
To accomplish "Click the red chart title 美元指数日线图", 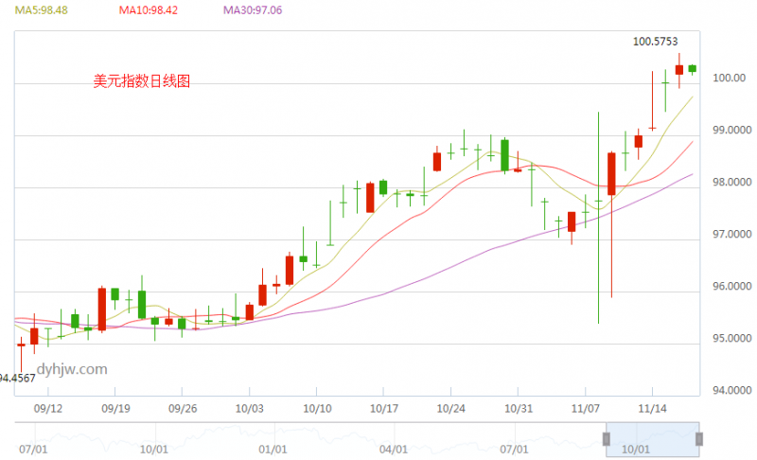I will (141, 81).
